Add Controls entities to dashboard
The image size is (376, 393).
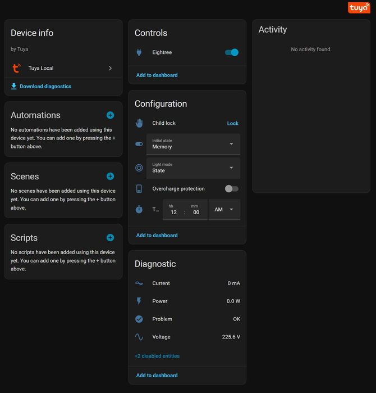pos(157,75)
